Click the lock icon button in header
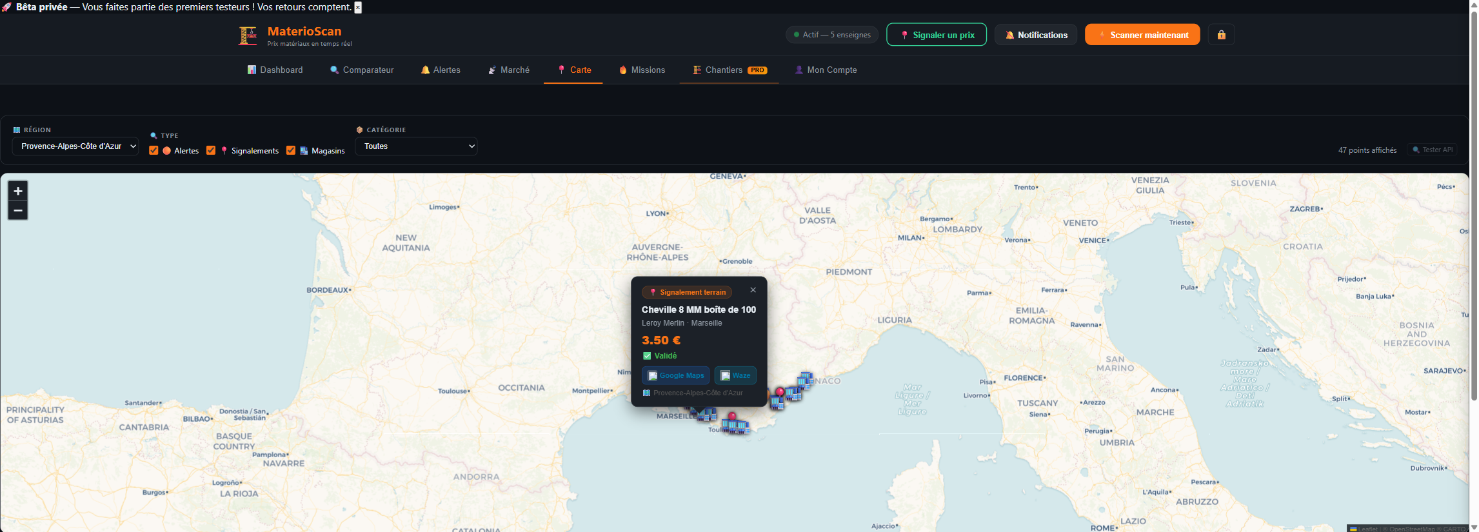 click(1221, 35)
